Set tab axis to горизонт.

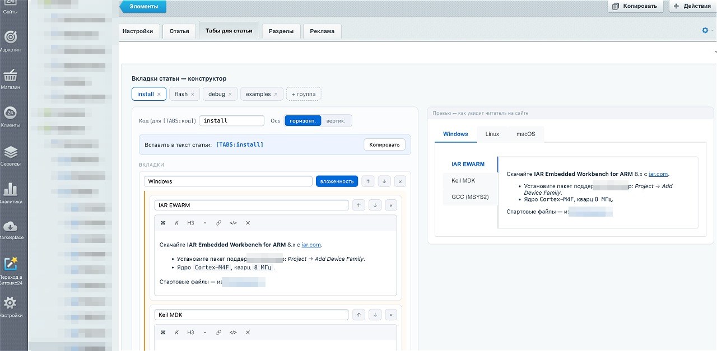click(303, 121)
